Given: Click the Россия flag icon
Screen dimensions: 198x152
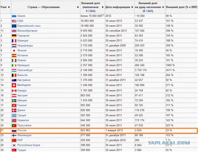Looking at the screenshot, I should point(14,131).
